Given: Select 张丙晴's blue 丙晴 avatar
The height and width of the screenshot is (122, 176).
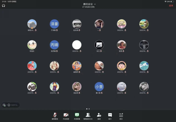Looking at the screenshot, I should [54, 45].
